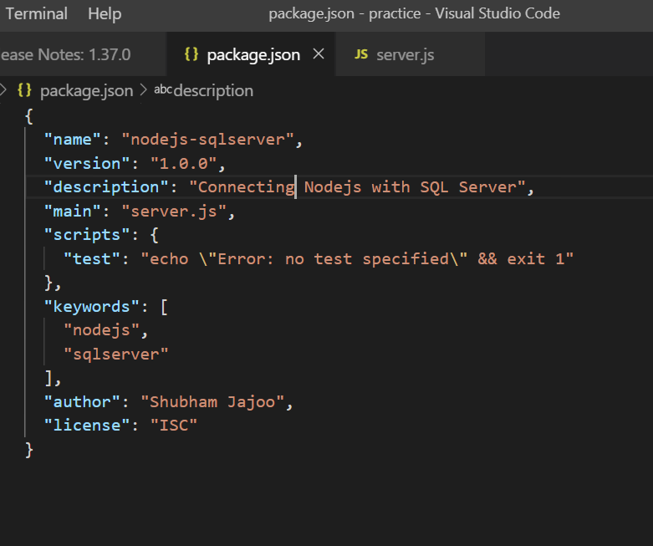Click the "Shubham Jajoo" author value
The width and height of the screenshot is (653, 546).
212,402
